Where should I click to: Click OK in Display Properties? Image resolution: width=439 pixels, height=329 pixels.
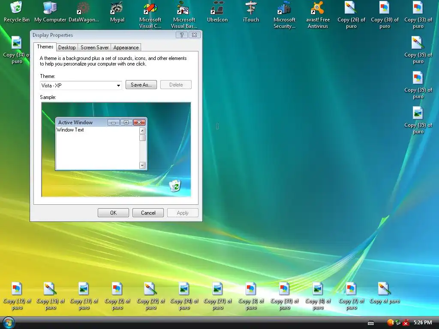[113, 213]
